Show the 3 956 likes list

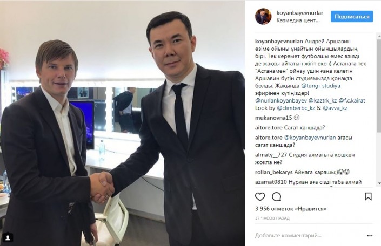(291, 209)
